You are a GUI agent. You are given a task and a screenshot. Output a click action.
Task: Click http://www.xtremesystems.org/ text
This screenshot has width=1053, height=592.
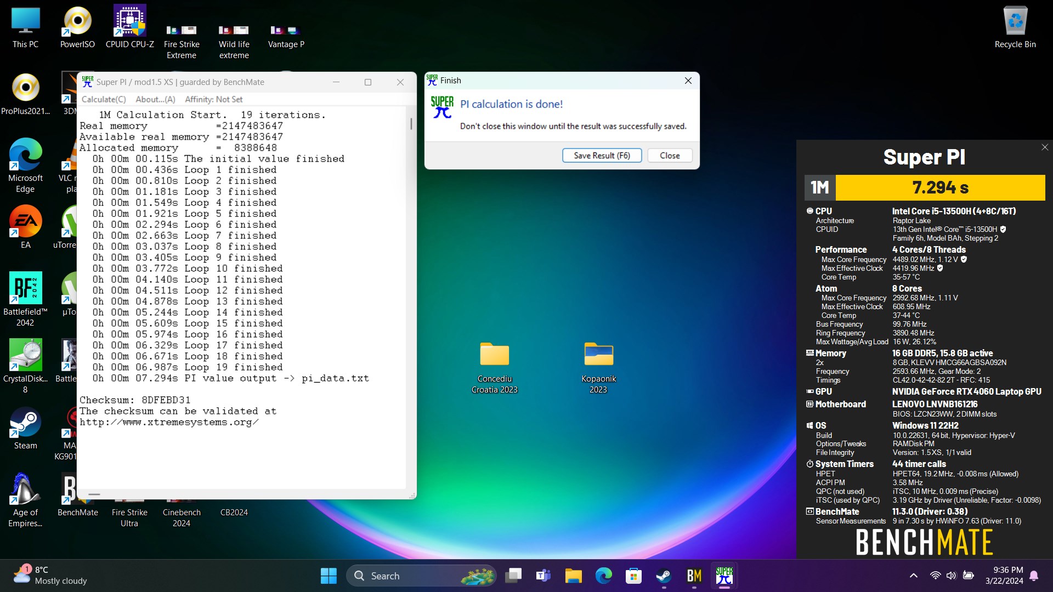(x=169, y=422)
